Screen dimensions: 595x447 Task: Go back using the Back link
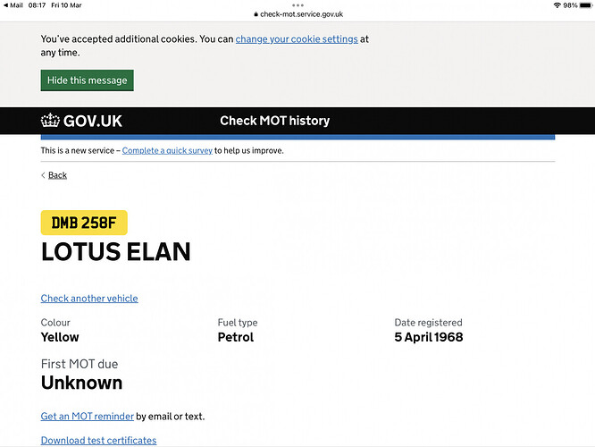point(57,175)
